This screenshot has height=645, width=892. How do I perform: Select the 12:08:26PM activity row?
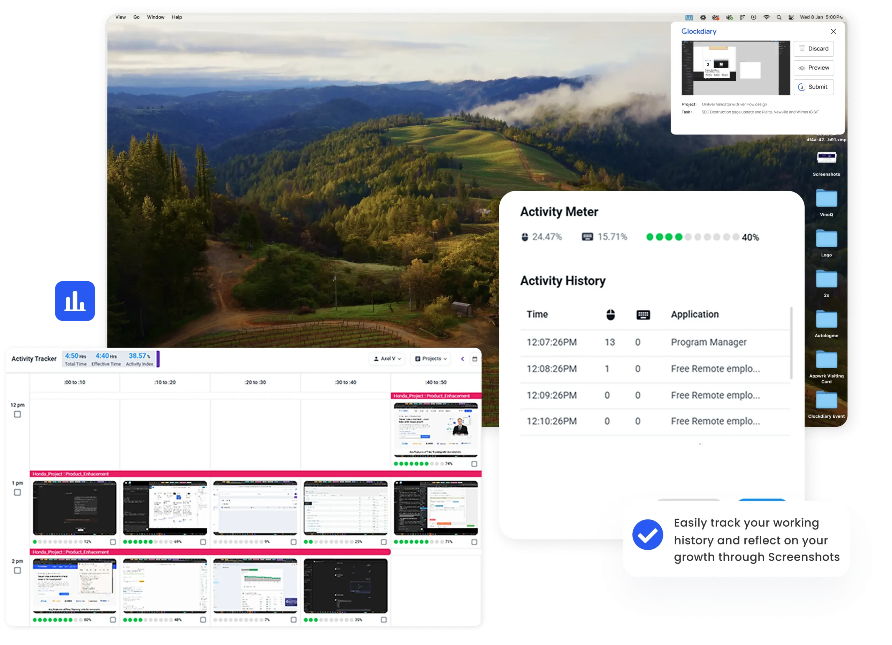coord(655,369)
